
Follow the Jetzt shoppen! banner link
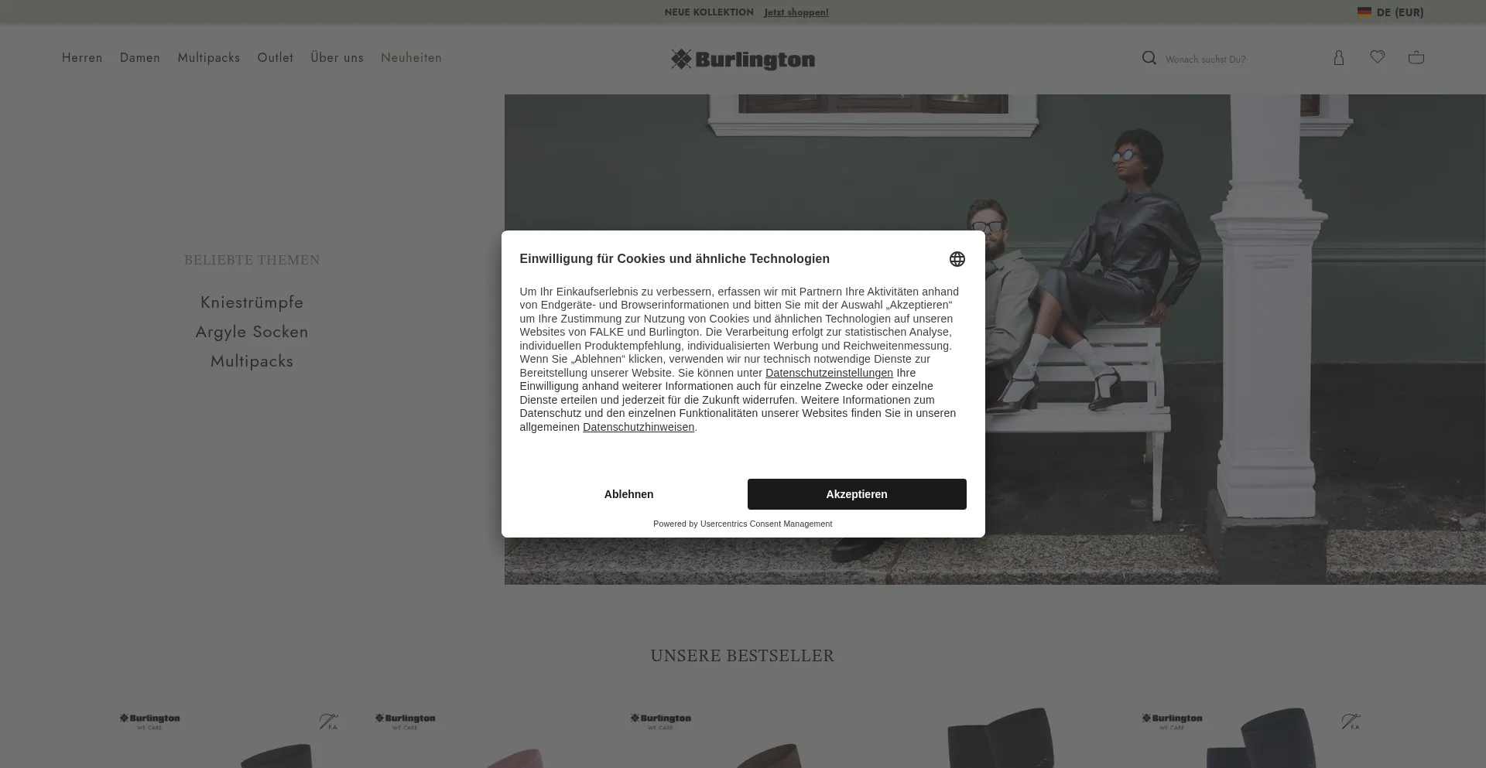[796, 12]
